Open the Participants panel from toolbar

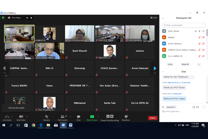62,117
